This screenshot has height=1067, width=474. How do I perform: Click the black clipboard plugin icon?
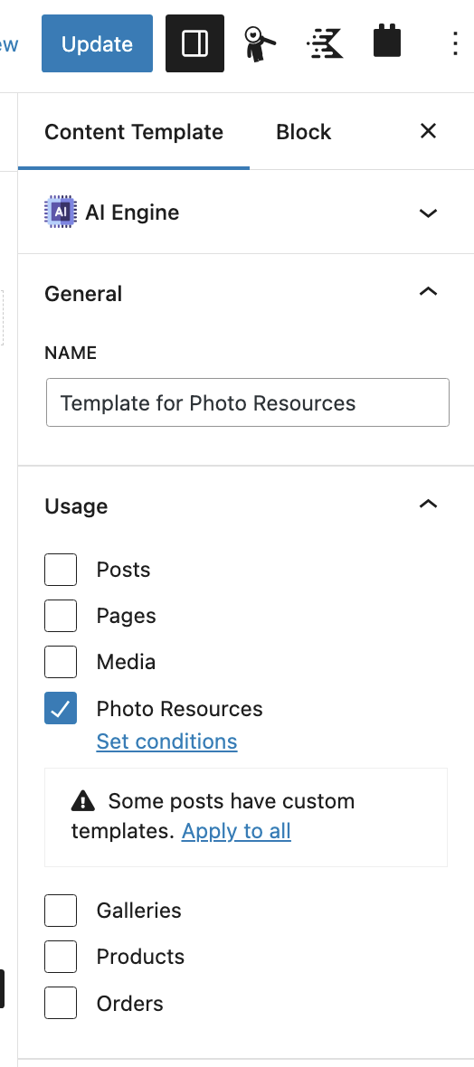click(x=387, y=41)
